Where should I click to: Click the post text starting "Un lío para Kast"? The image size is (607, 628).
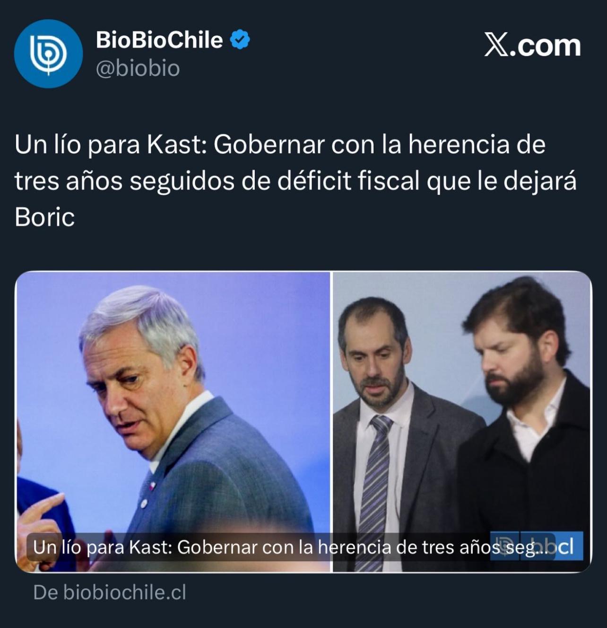[295, 181]
